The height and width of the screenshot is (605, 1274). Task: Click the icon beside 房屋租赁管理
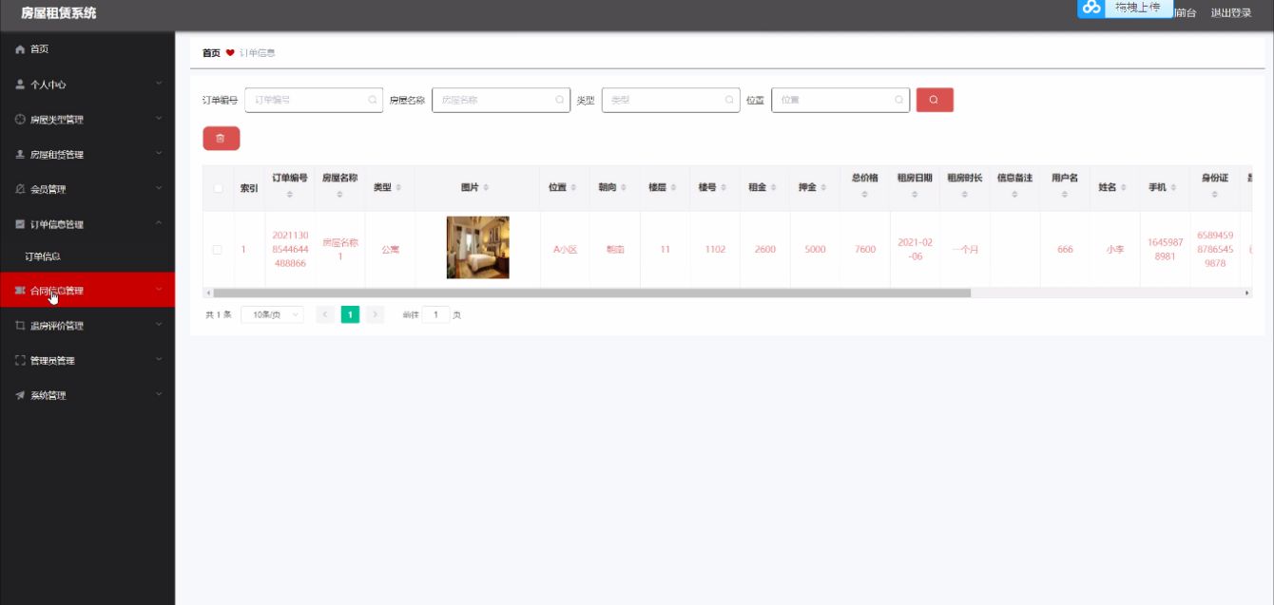[20, 154]
